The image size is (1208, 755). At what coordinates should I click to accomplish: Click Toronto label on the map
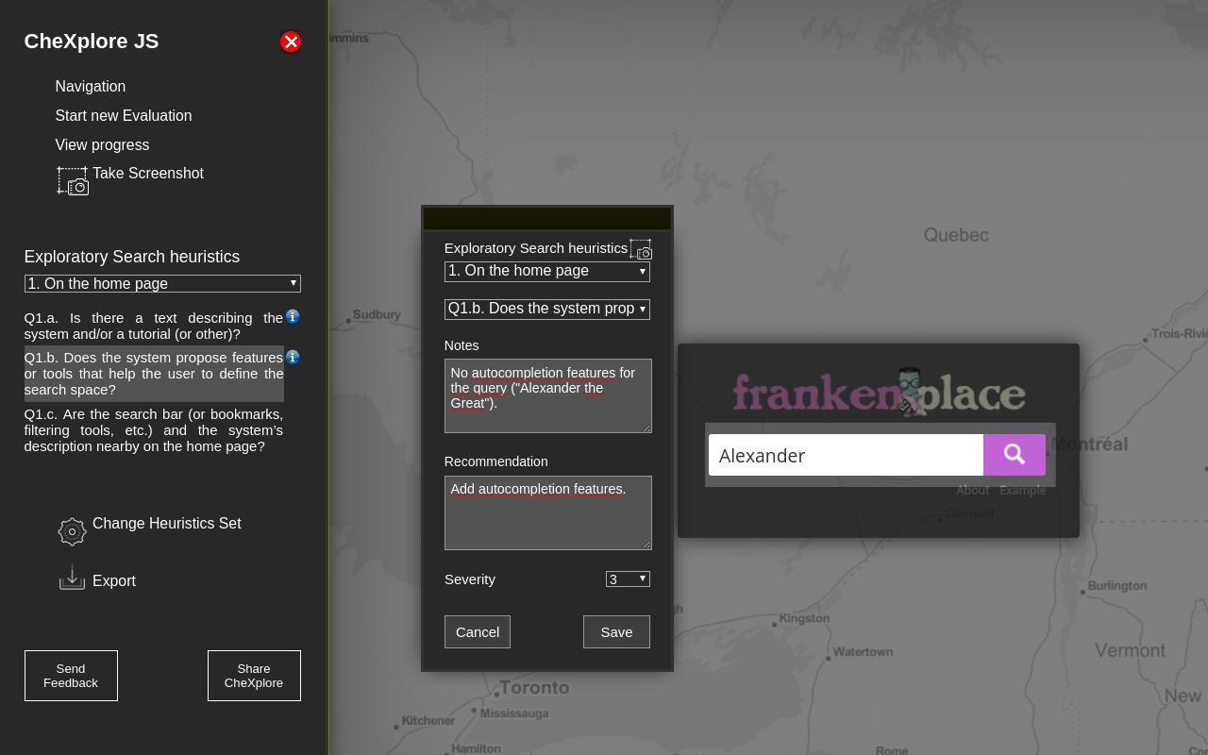[x=534, y=687]
